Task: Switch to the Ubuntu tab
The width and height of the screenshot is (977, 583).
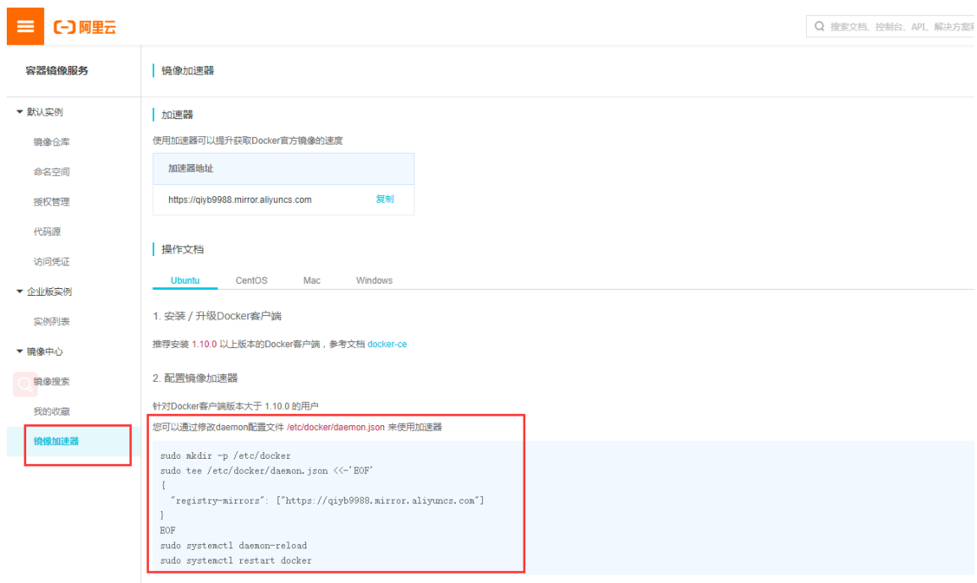Action: pos(185,281)
